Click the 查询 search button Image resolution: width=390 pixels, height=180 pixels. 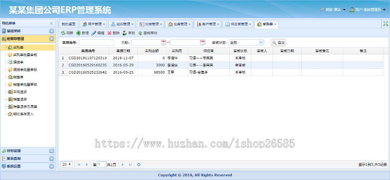click(278, 42)
